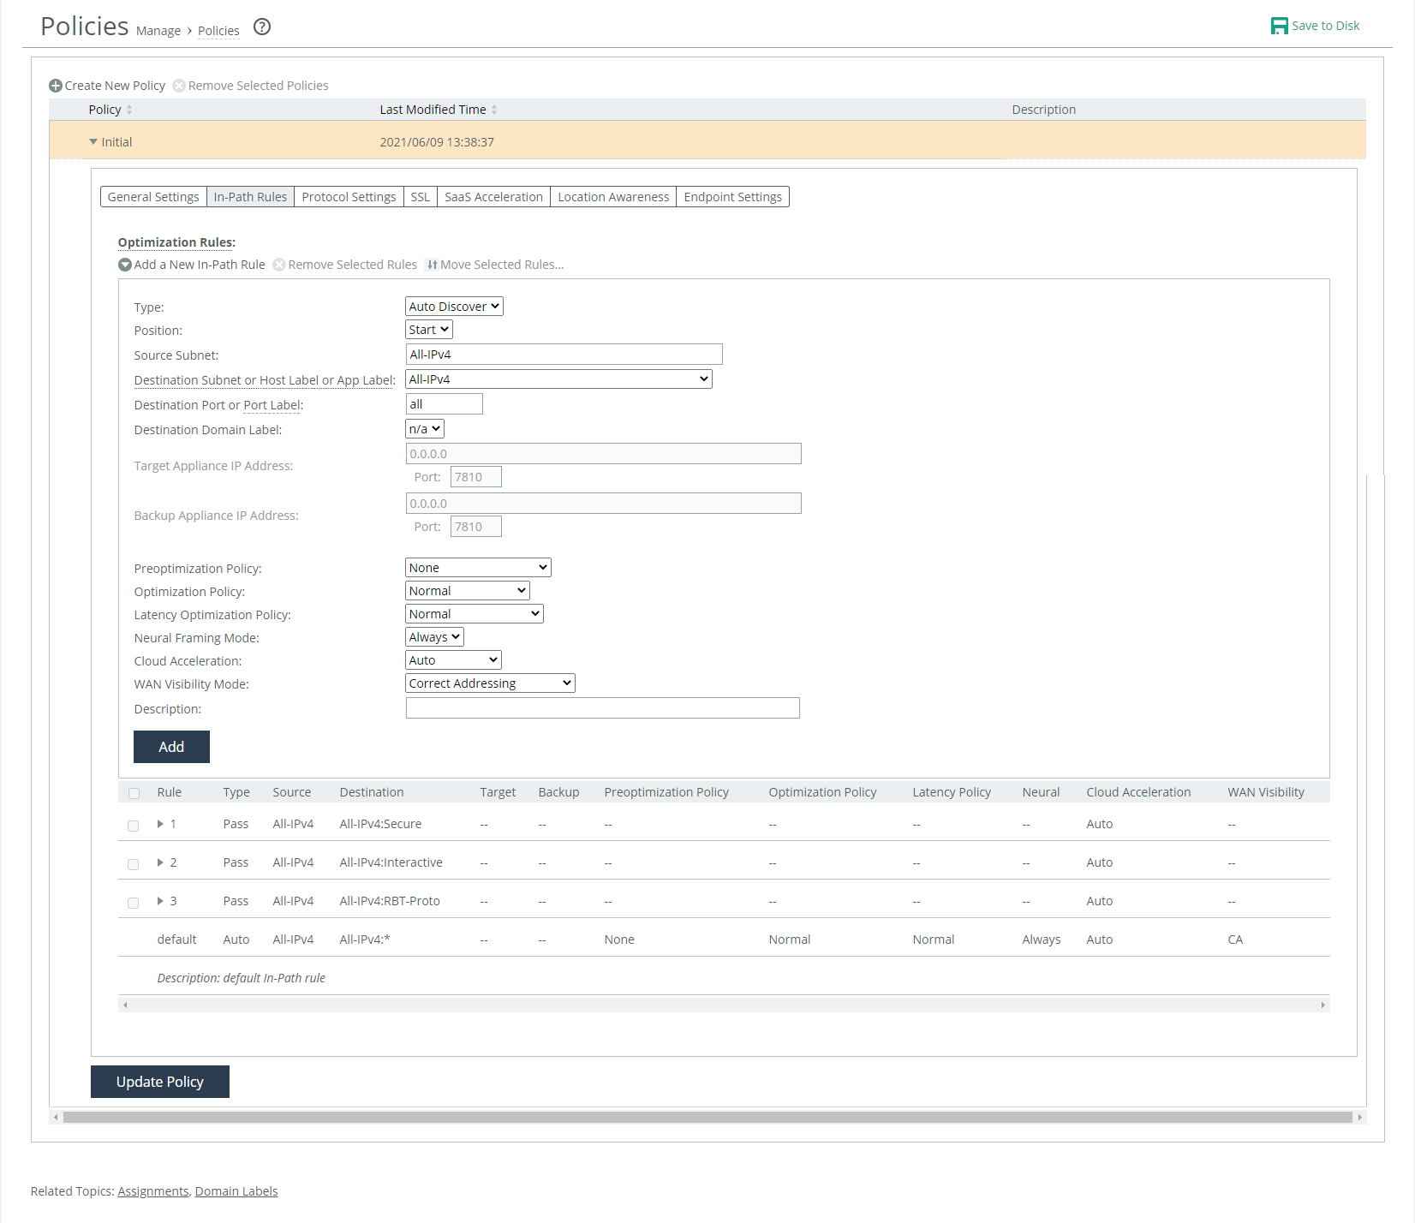Click the Manage breadcrumb text
This screenshot has width=1415, height=1223.
point(158,31)
